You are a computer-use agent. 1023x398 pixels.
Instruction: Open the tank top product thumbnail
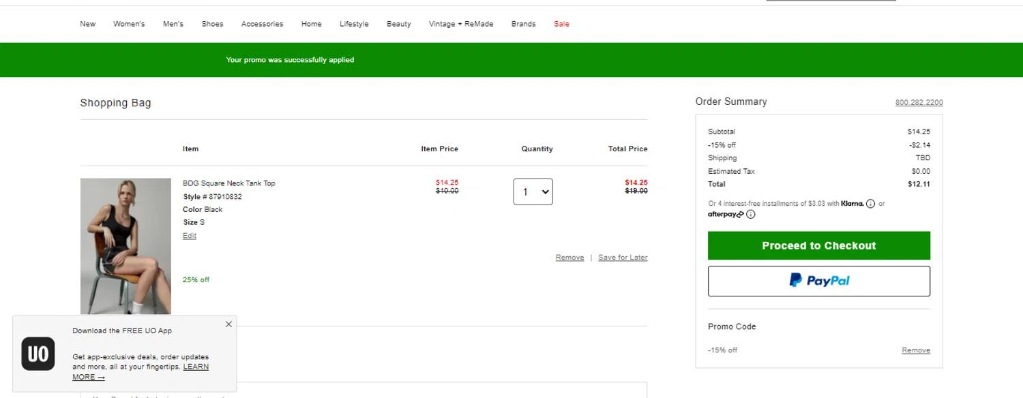[125, 246]
